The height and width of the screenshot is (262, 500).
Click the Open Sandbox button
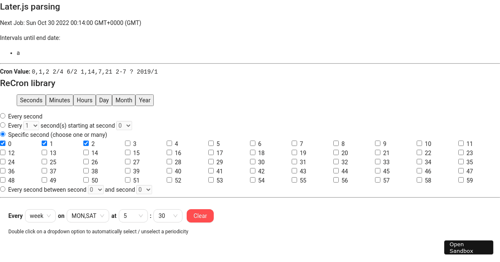click(468, 247)
